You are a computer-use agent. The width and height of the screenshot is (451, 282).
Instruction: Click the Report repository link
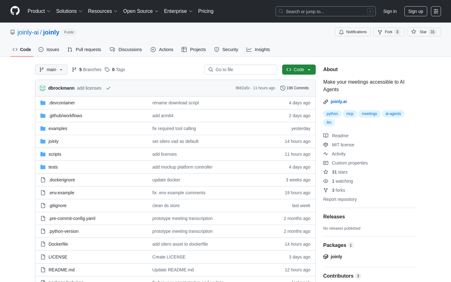coord(340,199)
